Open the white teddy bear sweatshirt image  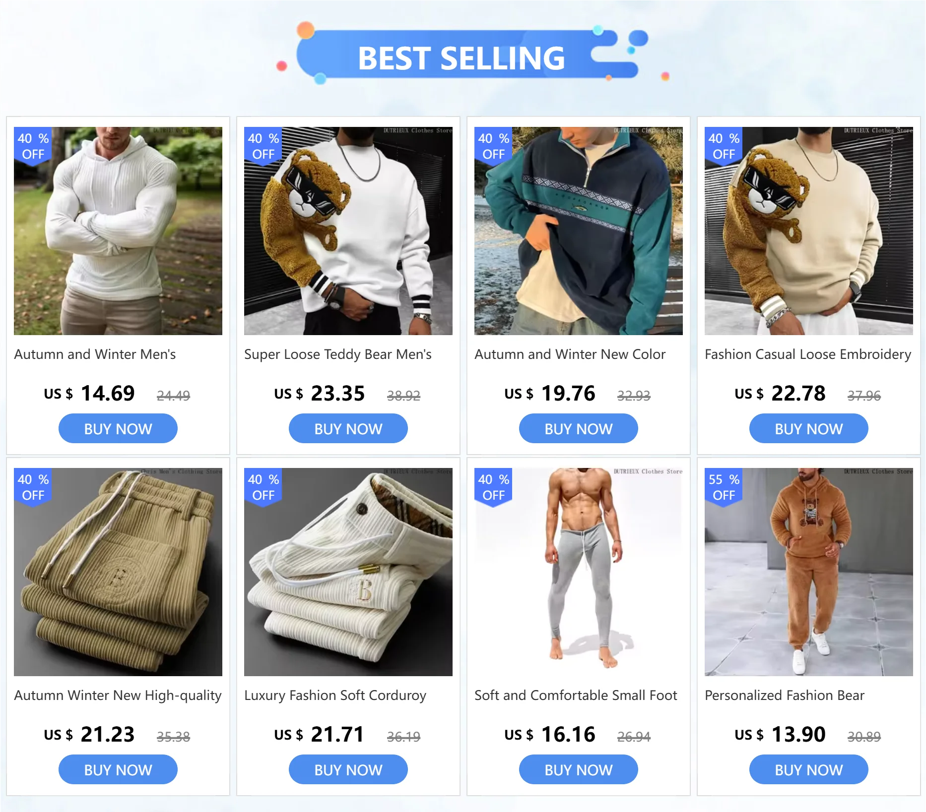(x=348, y=231)
